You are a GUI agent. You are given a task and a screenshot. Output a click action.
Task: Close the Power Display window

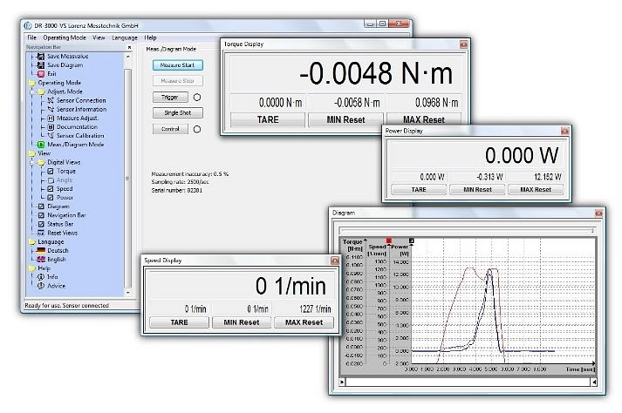pyautogui.click(x=564, y=131)
